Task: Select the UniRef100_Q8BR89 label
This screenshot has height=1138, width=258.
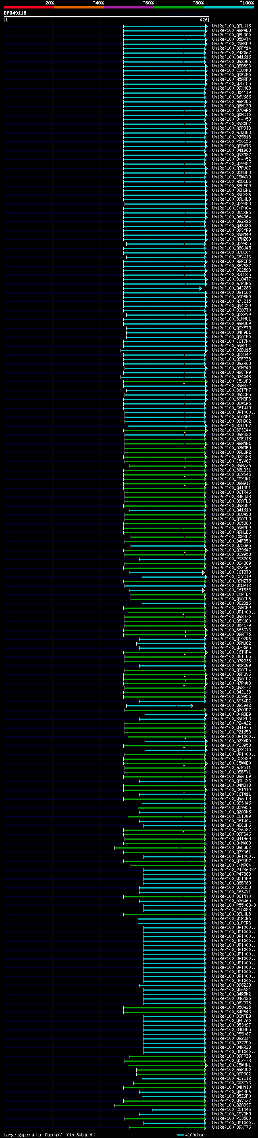Action: (231, 882)
